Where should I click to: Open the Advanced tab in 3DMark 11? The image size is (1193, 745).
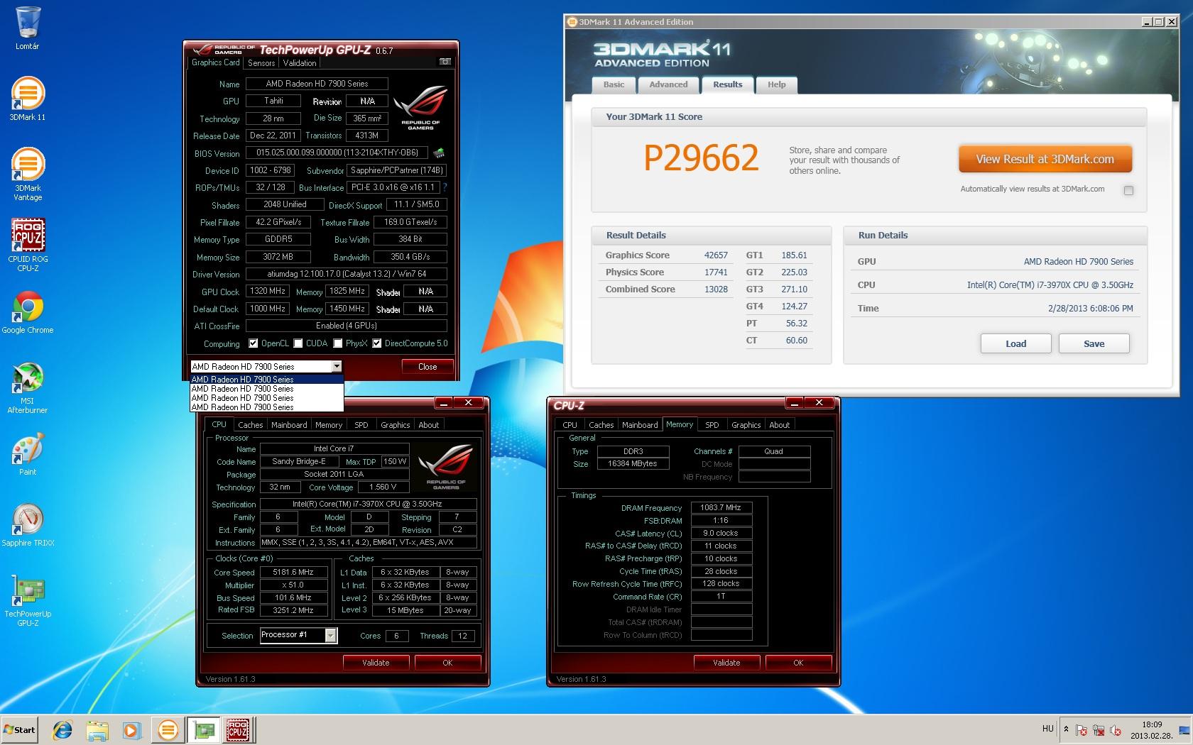[x=668, y=84]
